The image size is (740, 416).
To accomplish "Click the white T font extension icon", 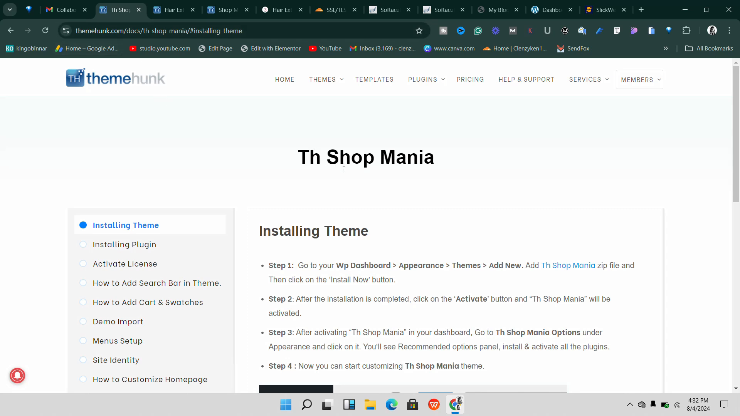I will pyautogui.click(x=617, y=31).
